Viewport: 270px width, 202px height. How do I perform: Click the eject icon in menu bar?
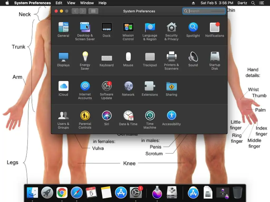(193, 3)
